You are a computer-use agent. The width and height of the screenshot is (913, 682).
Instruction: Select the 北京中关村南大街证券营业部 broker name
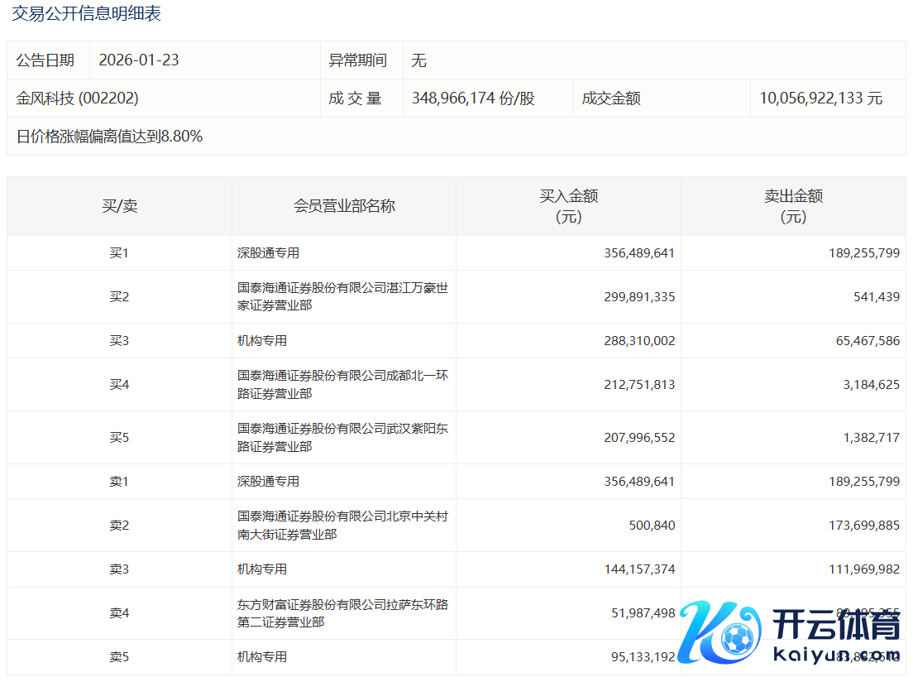(342, 526)
